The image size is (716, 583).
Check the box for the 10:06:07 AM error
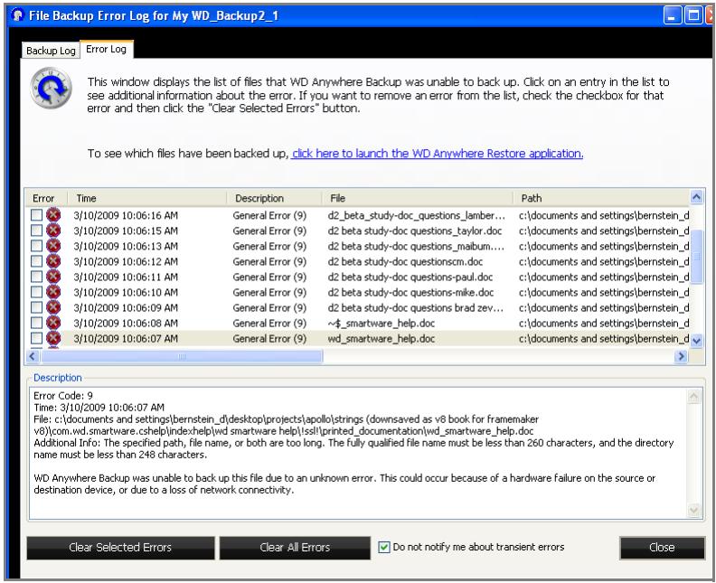pos(36,338)
